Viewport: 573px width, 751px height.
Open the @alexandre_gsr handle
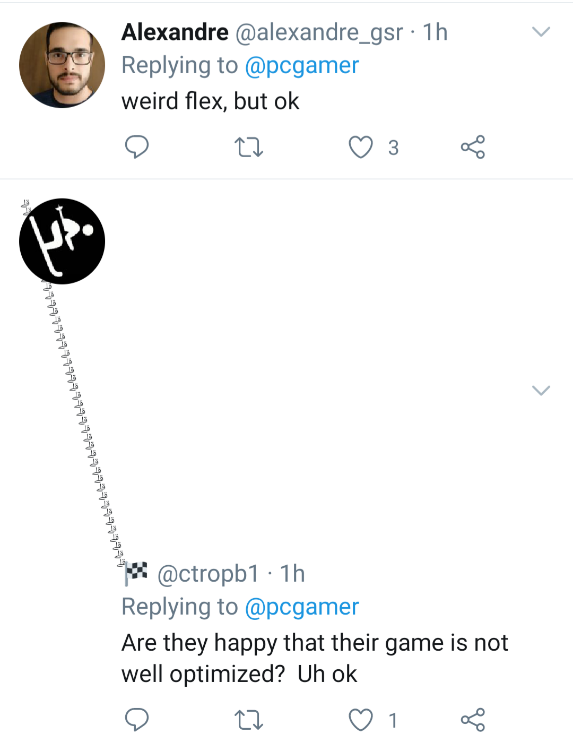[319, 32]
